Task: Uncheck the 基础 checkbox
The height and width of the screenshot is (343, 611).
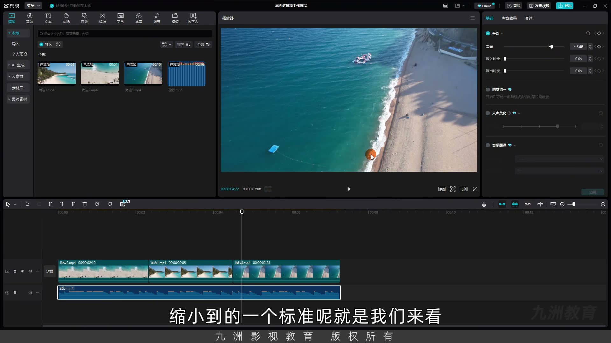Action: (488, 33)
